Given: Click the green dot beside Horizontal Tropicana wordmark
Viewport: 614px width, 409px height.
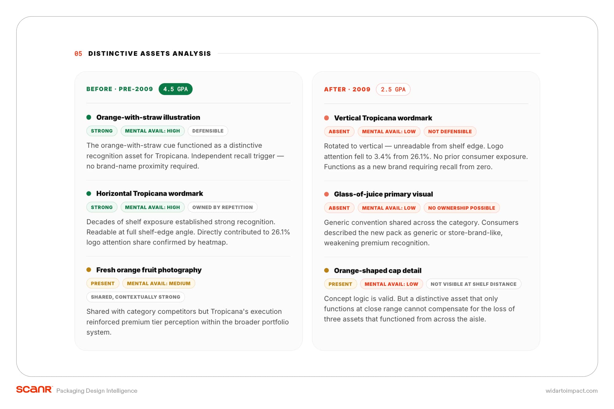Looking at the screenshot, I should pyautogui.click(x=89, y=193).
